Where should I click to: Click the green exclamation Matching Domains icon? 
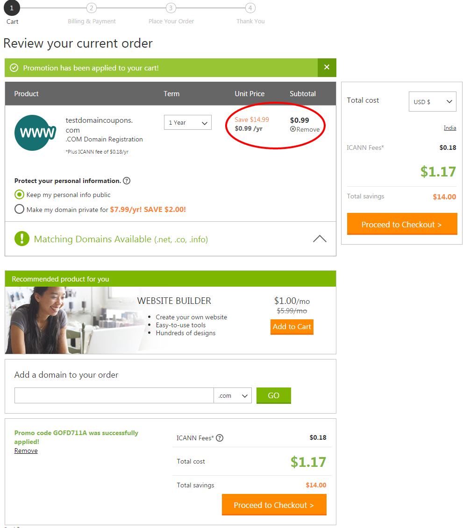click(22, 239)
